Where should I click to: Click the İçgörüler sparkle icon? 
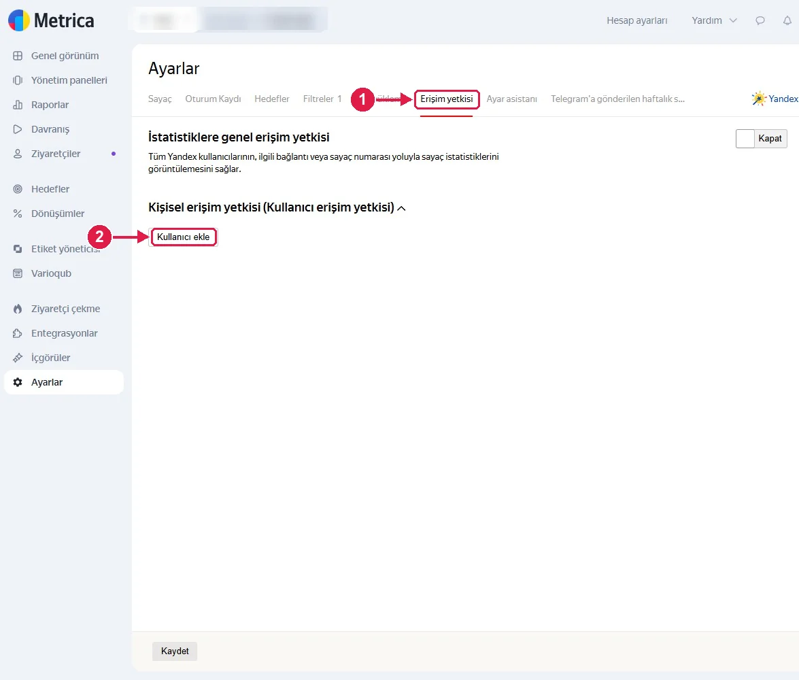point(18,358)
